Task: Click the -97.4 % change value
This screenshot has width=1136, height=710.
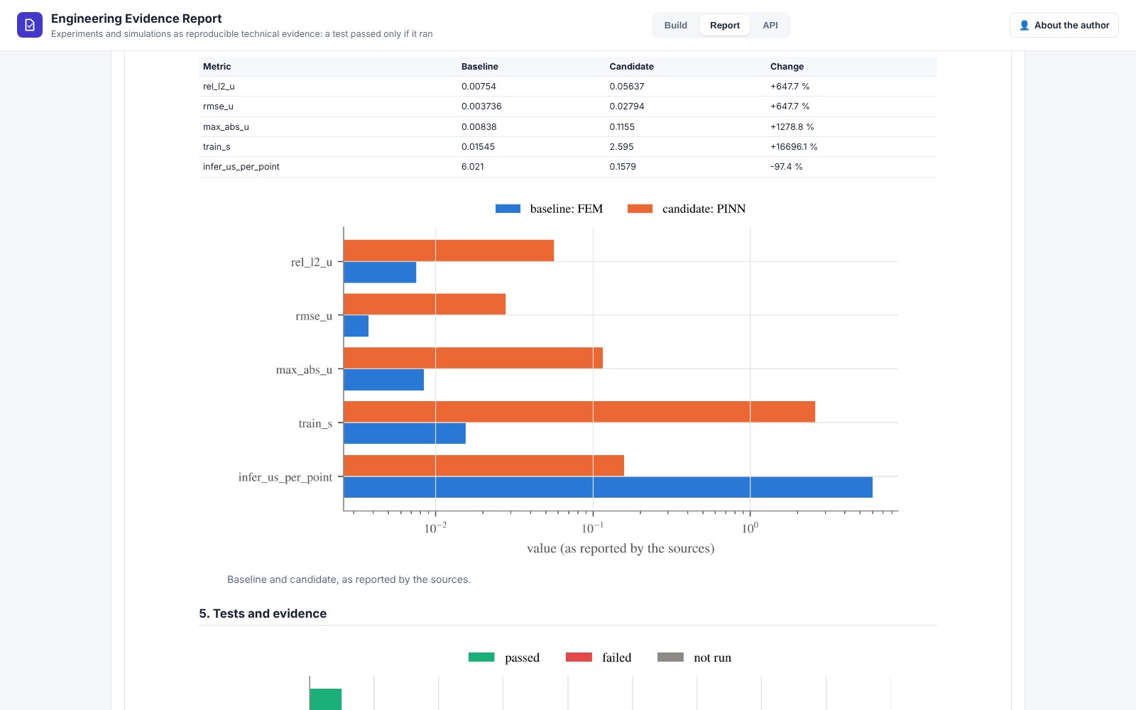Action: pos(786,166)
